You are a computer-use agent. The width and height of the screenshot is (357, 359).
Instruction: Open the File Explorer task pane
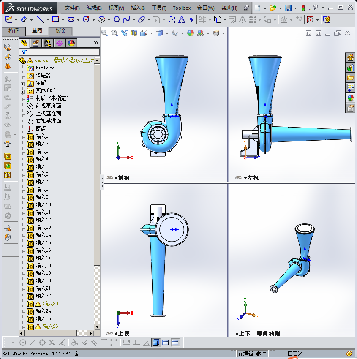click(x=350, y=77)
